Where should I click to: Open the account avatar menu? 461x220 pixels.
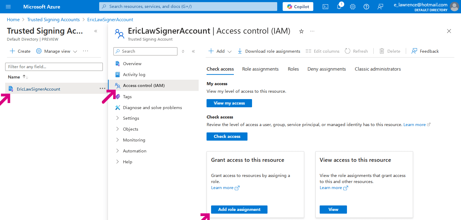[454, 7]
